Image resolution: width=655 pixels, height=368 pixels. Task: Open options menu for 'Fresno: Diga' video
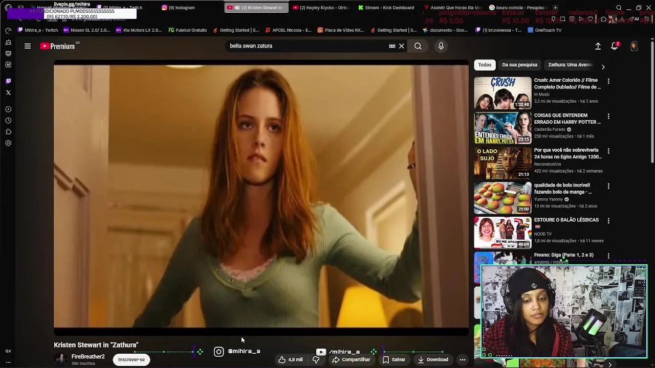608,256
